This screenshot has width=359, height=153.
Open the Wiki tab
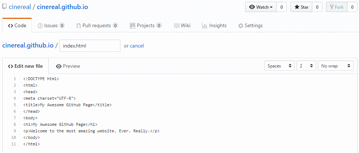(182, 25)
